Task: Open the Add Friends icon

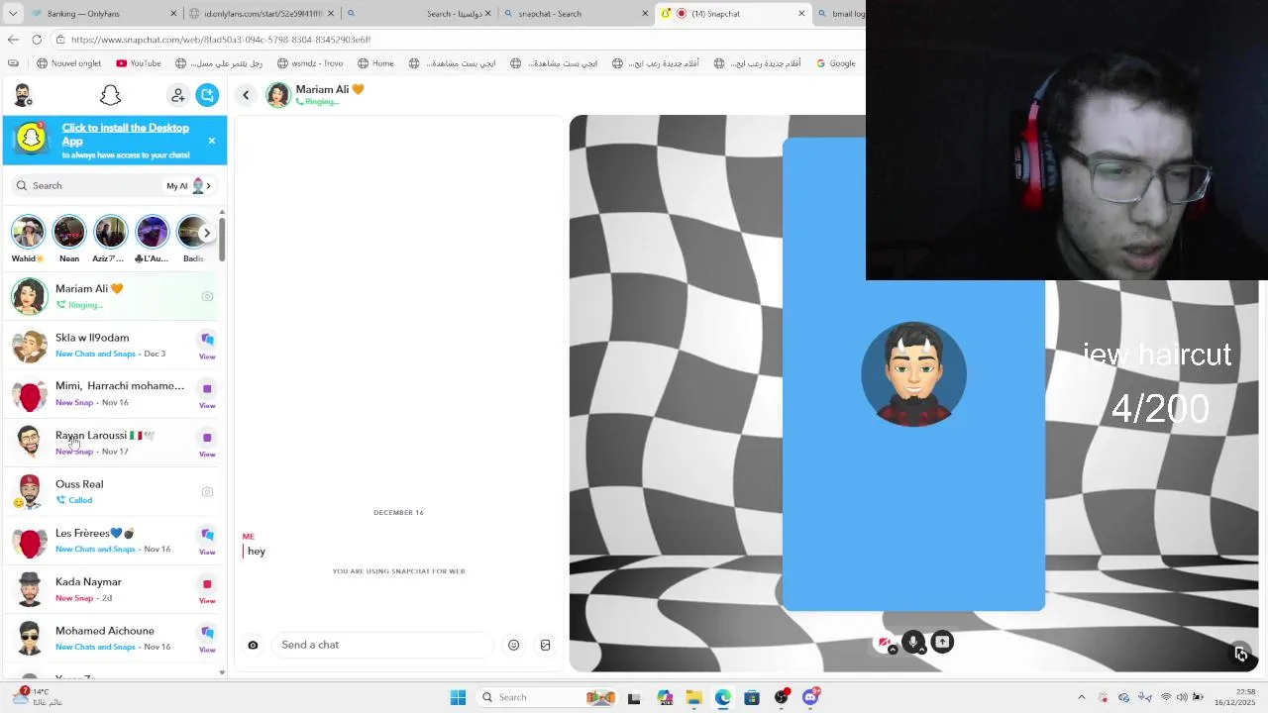Action: tap(178, 95)
